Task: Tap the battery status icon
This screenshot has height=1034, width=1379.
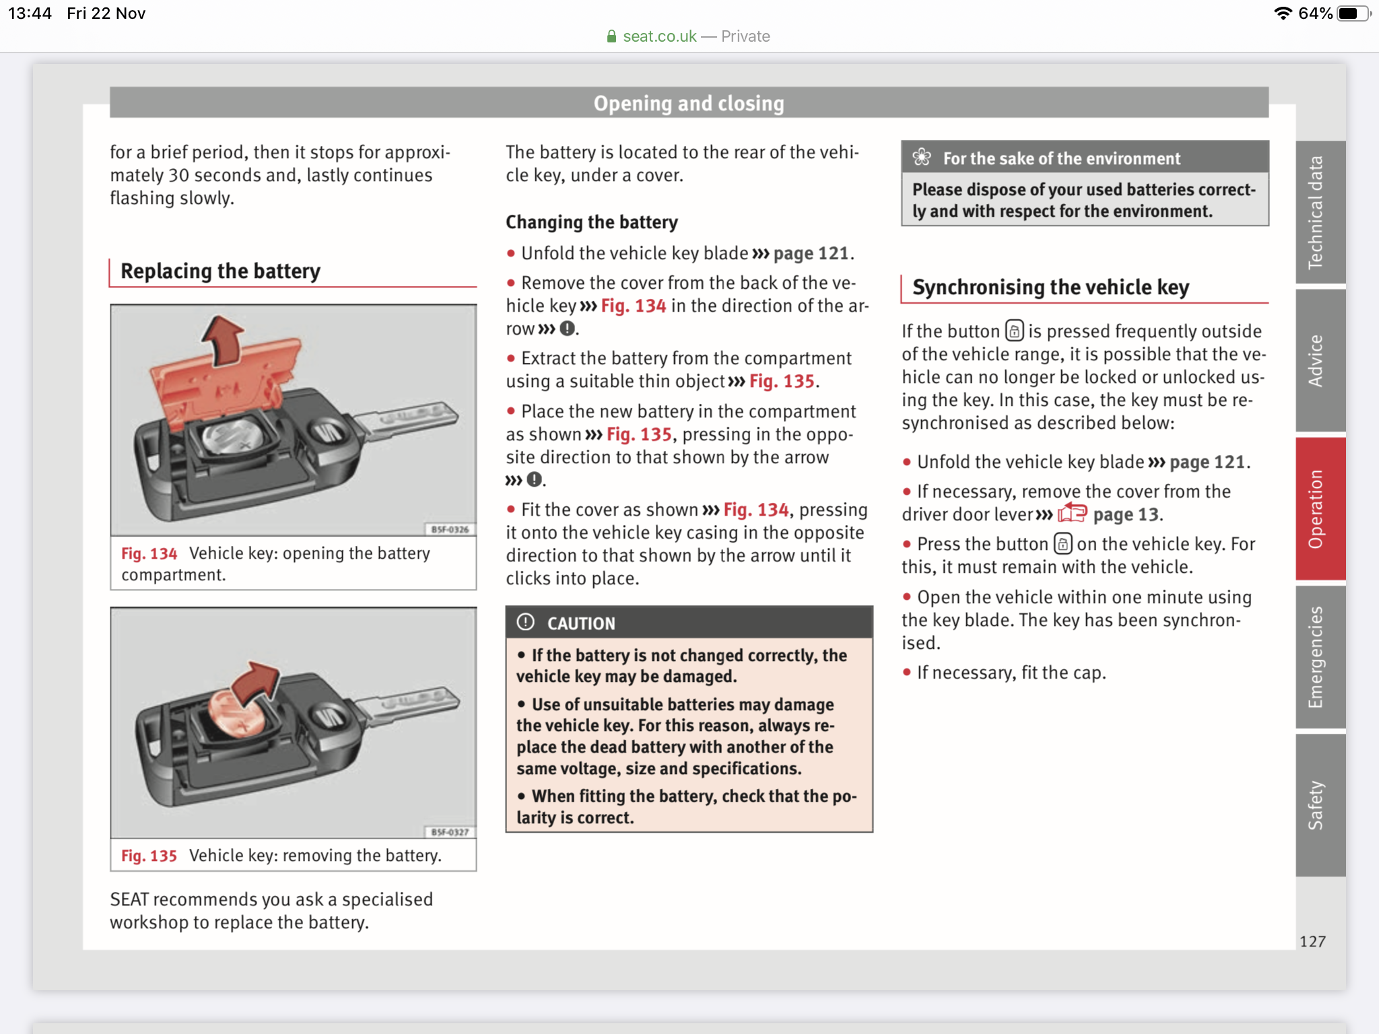Action: 1353,13
